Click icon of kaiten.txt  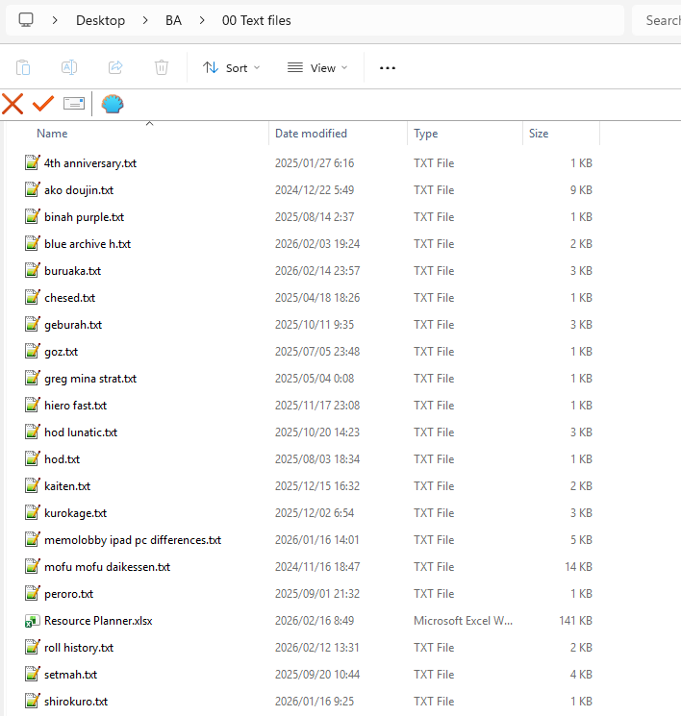click(32, 486)
